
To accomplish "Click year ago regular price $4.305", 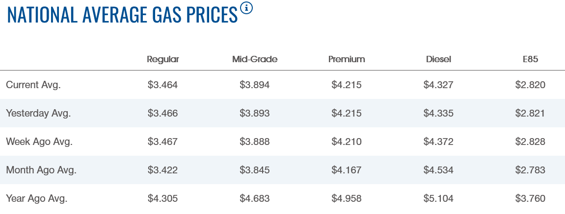I will (163, 198).
